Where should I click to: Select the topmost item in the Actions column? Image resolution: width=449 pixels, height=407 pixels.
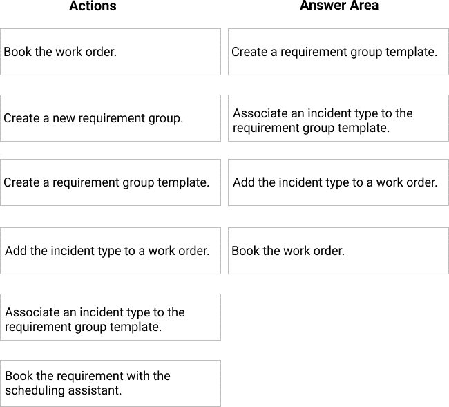[111, 52]
